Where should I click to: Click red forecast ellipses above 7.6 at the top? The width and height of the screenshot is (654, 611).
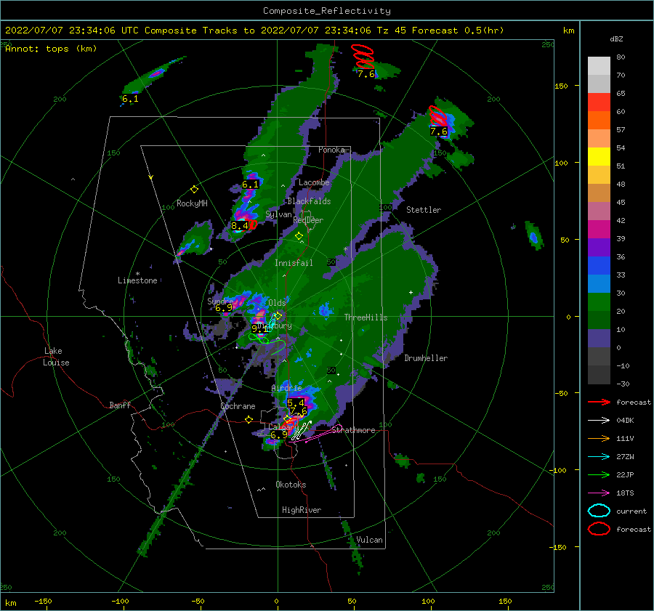pyautogui.click(x=363, y=56)
